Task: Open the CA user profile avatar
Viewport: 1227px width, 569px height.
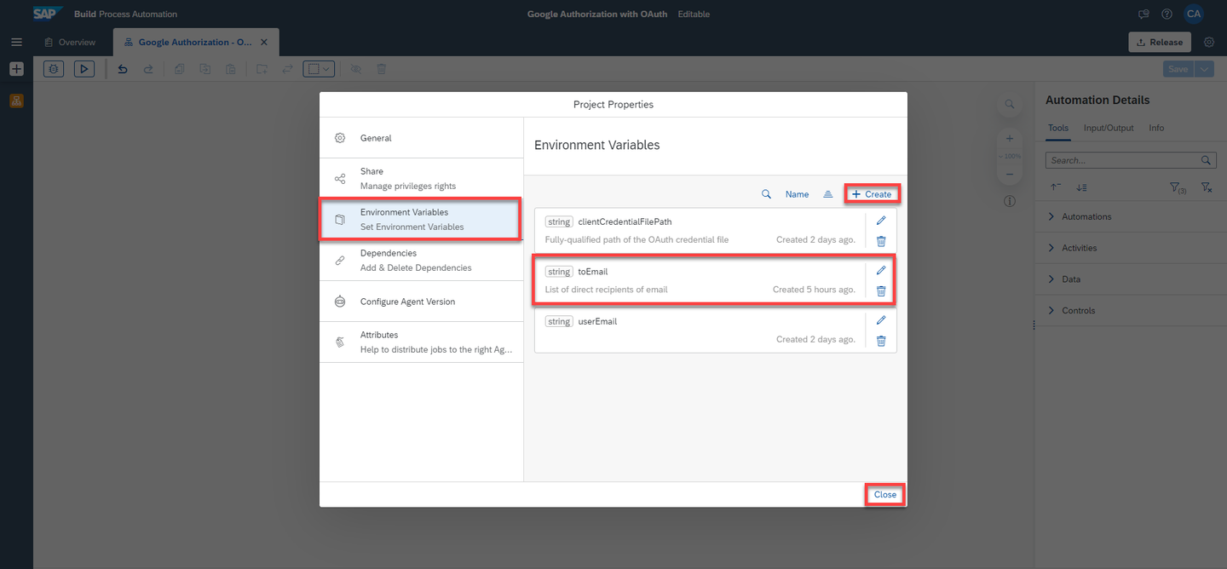Action: click(1194, 14)
